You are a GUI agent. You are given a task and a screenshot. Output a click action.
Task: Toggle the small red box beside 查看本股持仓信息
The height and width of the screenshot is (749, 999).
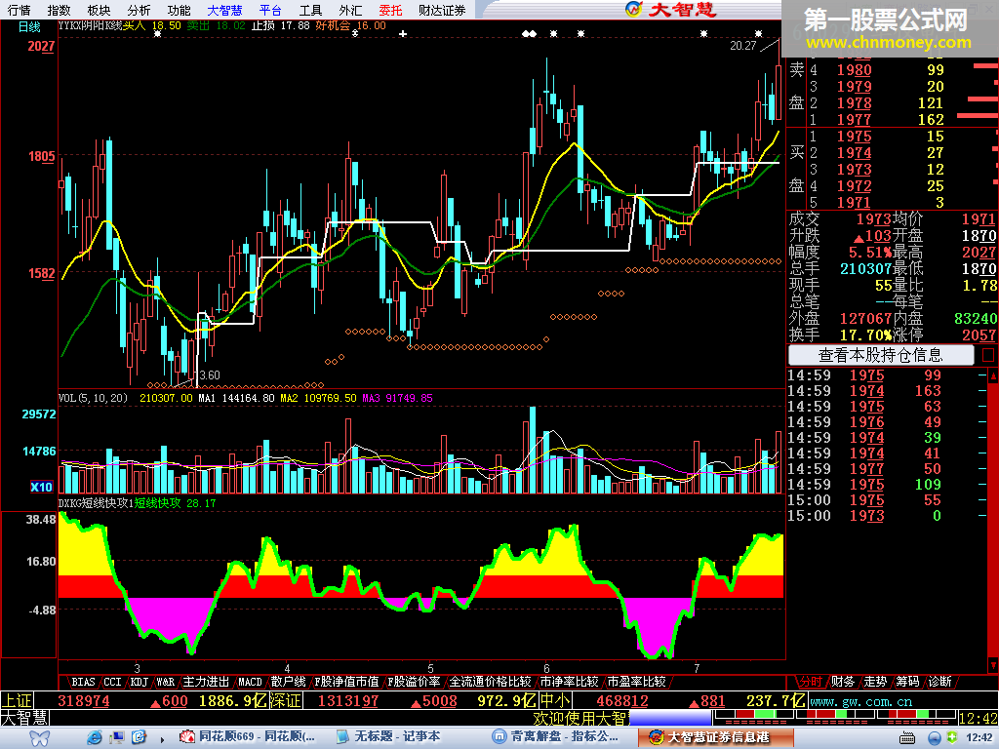coord(988,355)
